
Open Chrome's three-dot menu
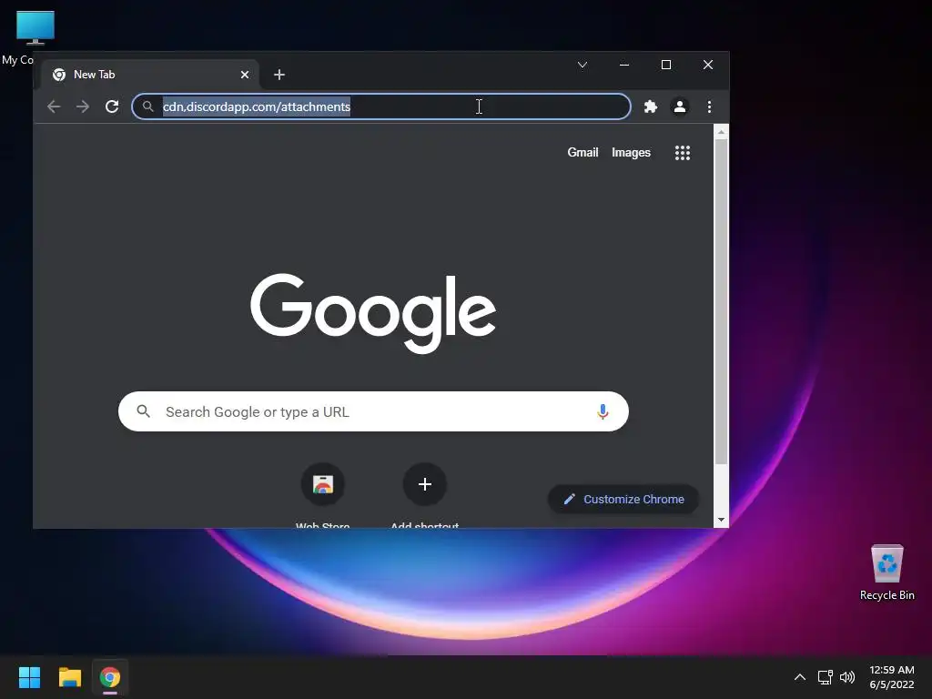[x=709, y=106]
